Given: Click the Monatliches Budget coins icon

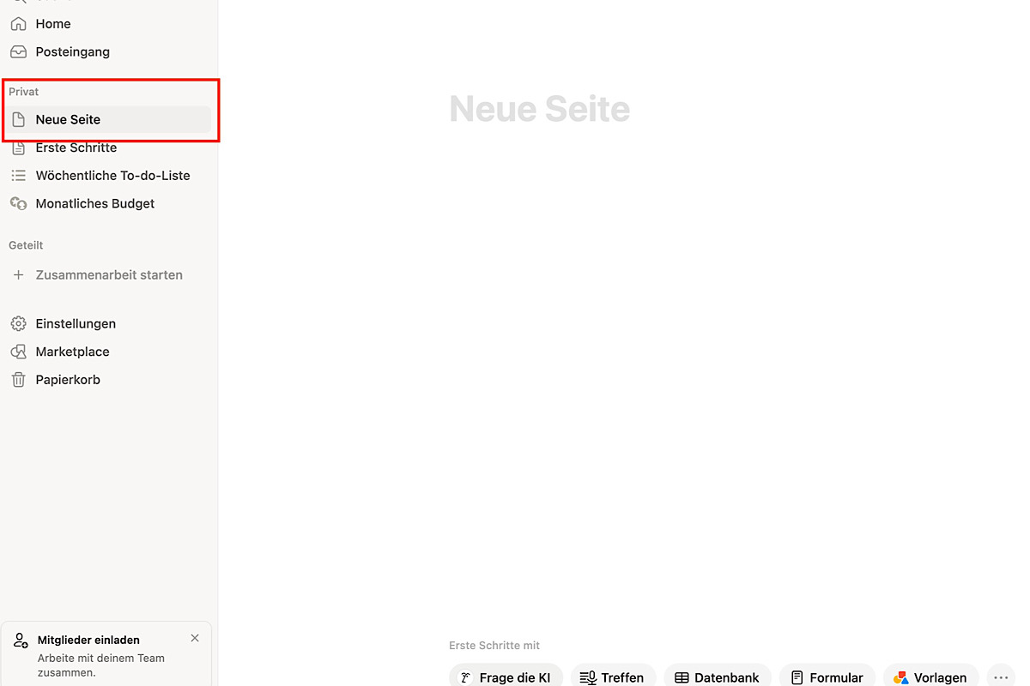Looking at the screenshot, I should click(x=18, y=204).
